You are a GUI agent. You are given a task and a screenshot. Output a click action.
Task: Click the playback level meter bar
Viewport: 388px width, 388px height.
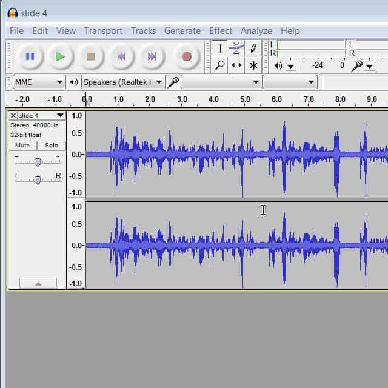coord(311,49)
